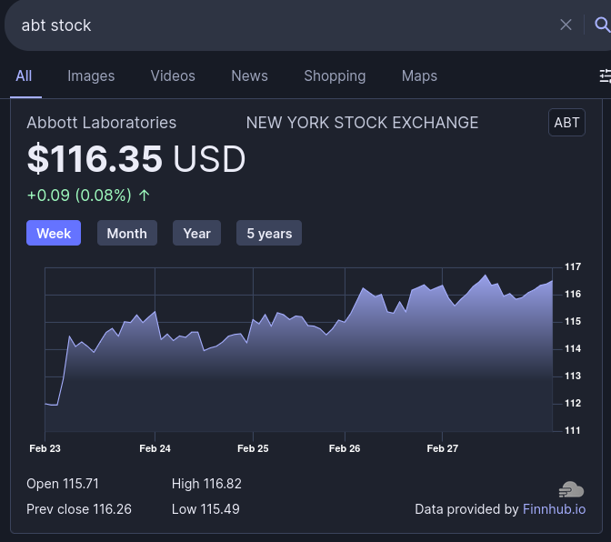
Task: Select the Maps tab
Action: pos(419,76)
